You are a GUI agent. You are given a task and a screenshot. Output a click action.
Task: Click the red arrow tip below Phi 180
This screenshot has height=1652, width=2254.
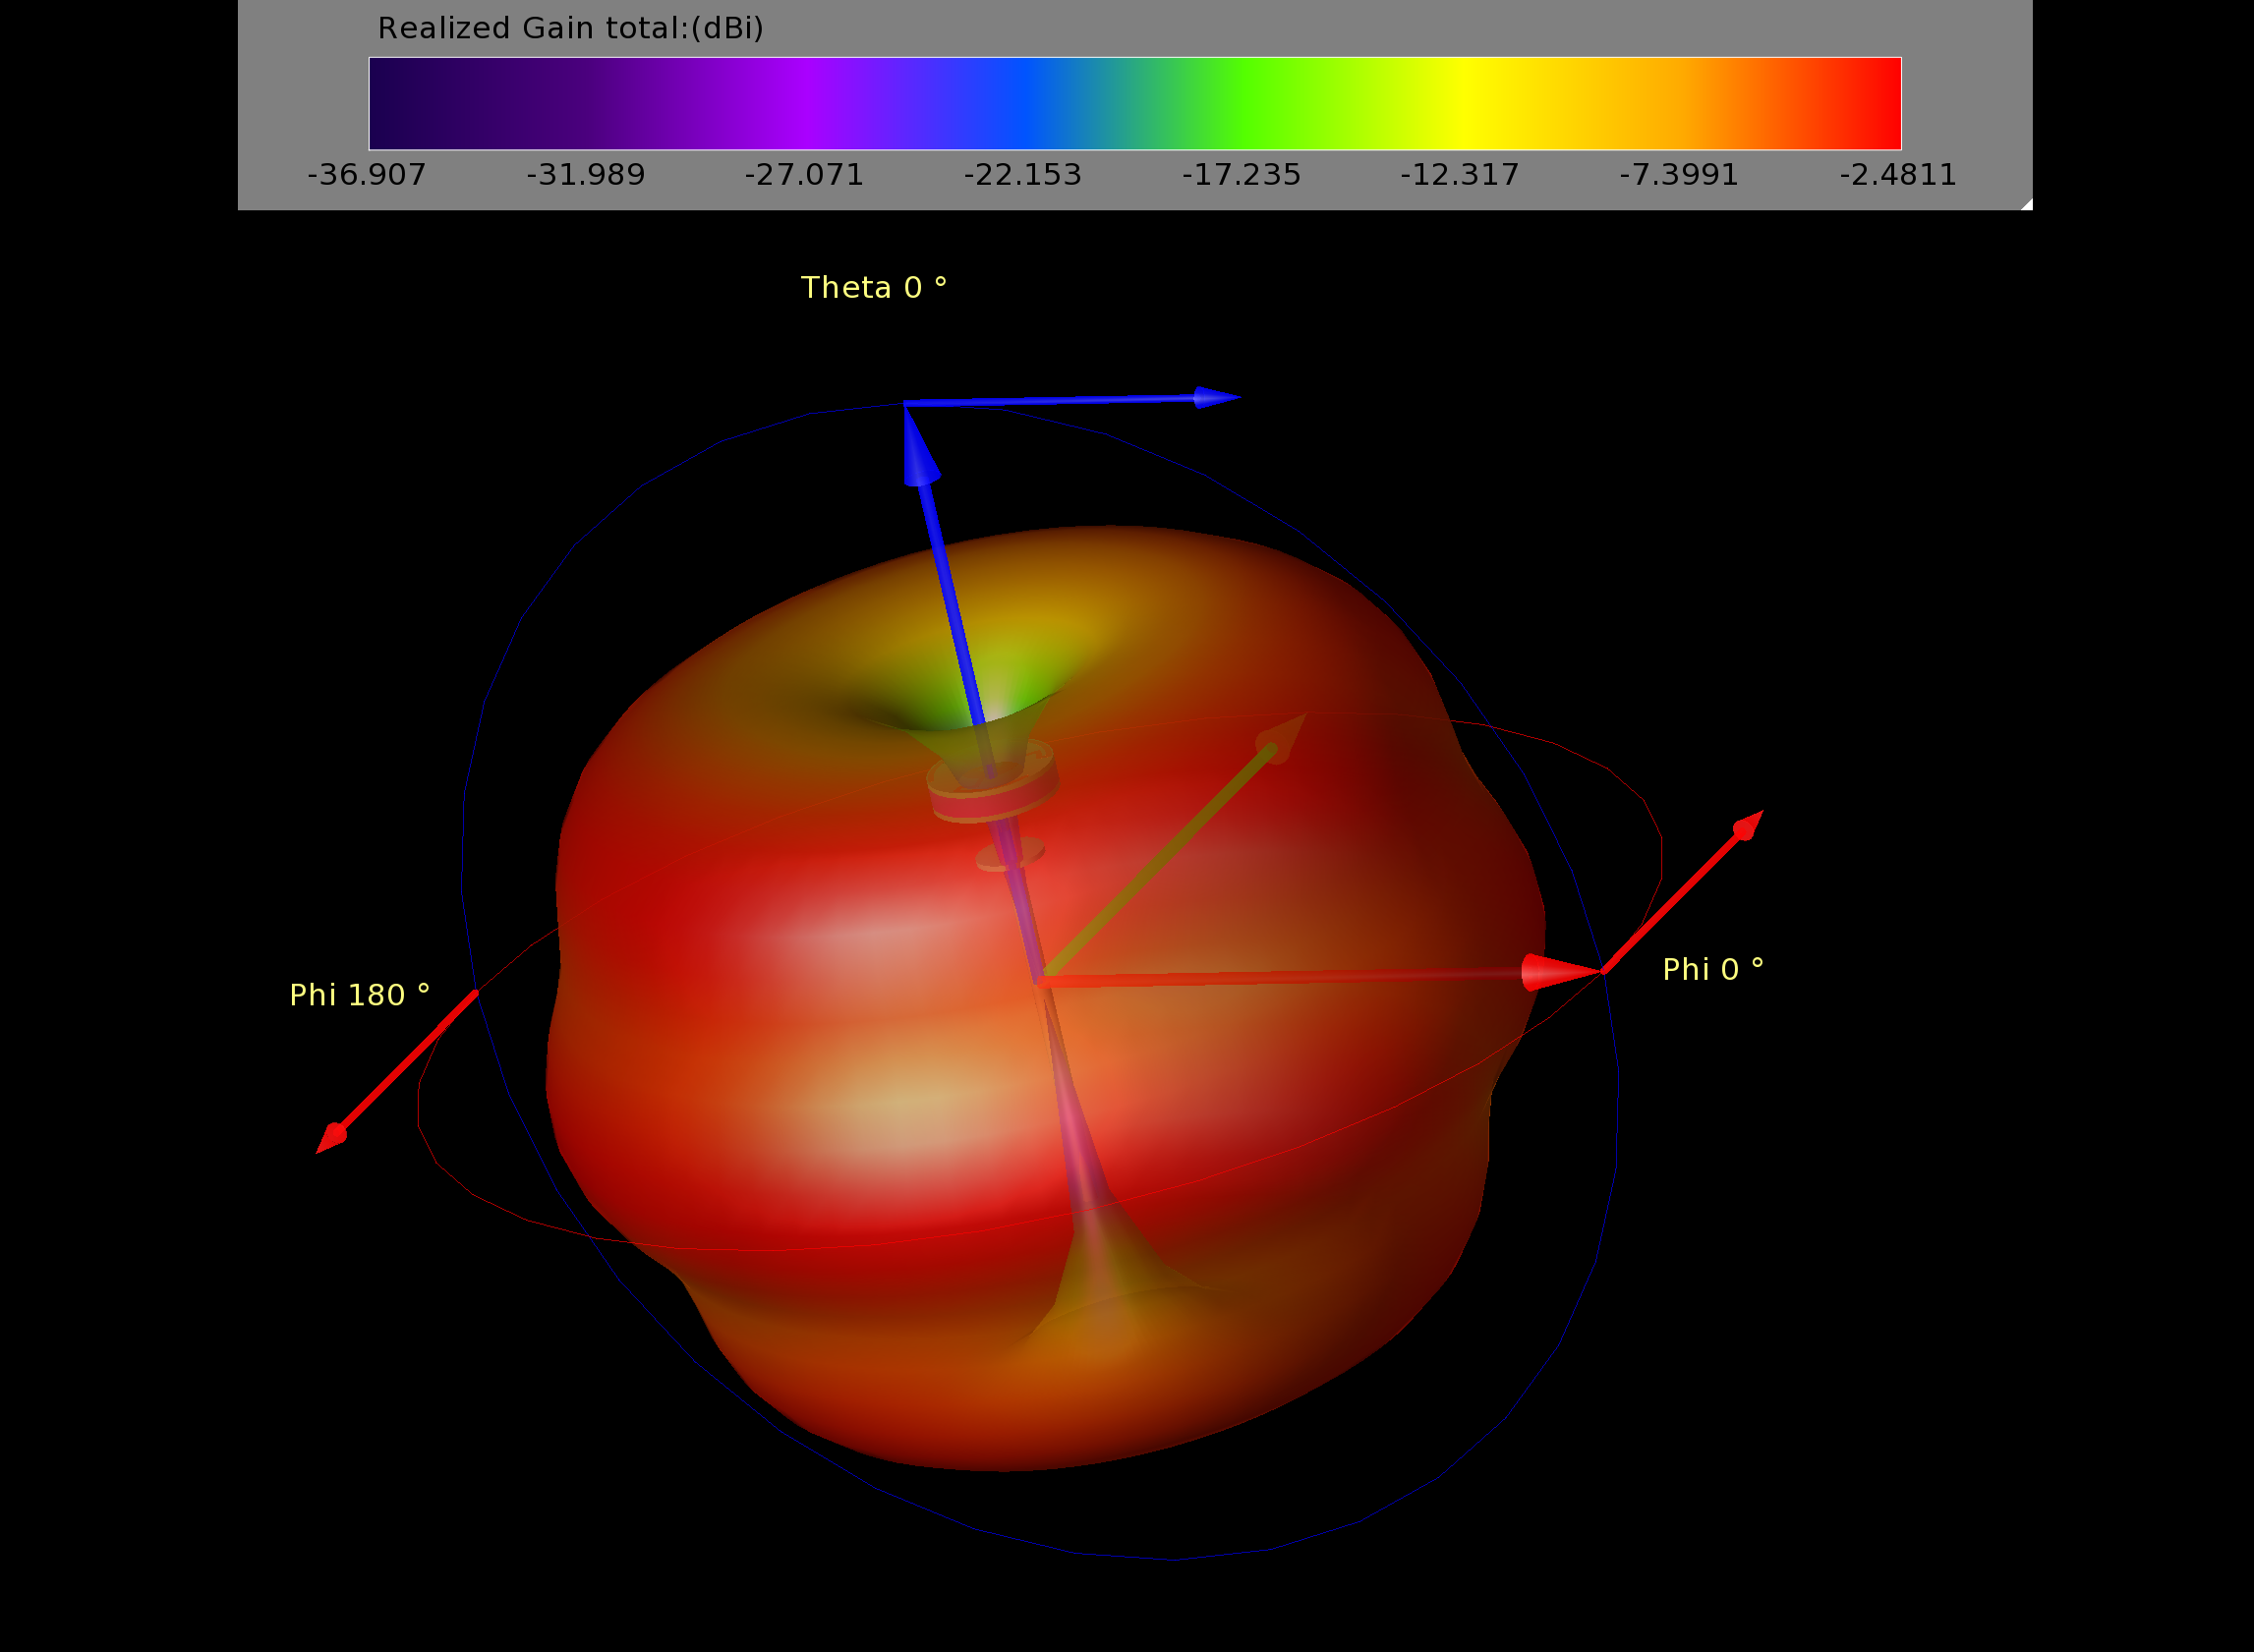[x=332, y=1138]
